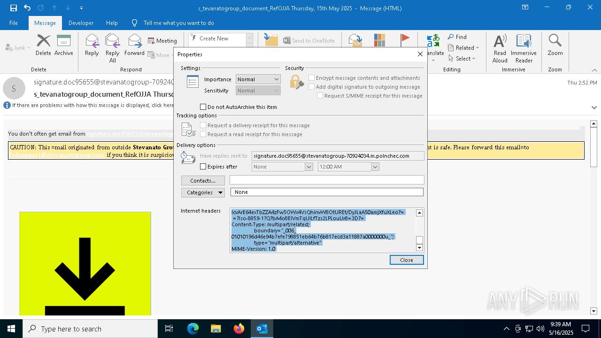Open the Related dropdown

(x=463, y=48)
